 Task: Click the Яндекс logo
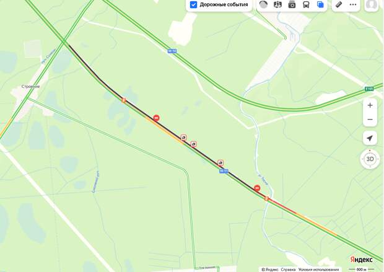[361, 260]
